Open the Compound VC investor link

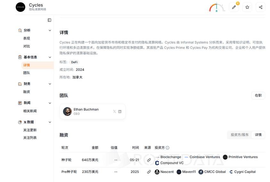pyautogui.click(x=172, y=163)
